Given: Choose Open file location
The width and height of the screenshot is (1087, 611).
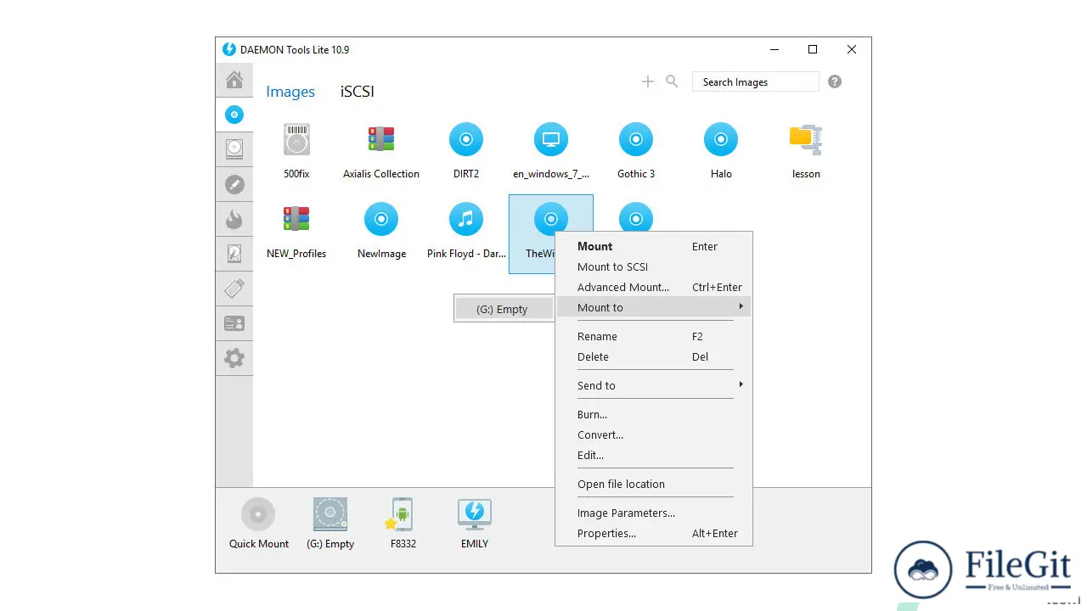Looking at the screenshot, I should coord(654,484).
